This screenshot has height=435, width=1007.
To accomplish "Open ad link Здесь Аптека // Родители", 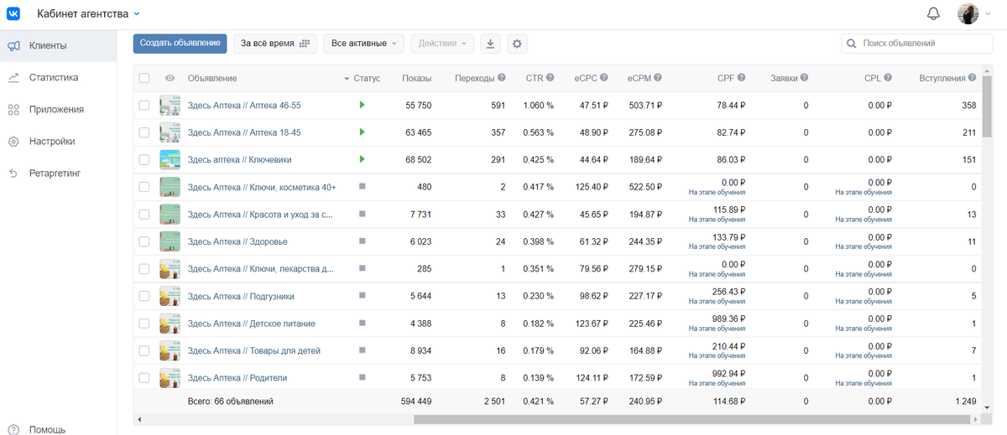I will pos(237,378).
